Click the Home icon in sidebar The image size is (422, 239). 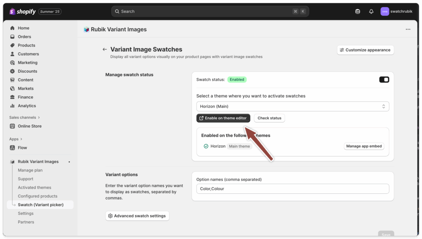(x=12, y=28)
